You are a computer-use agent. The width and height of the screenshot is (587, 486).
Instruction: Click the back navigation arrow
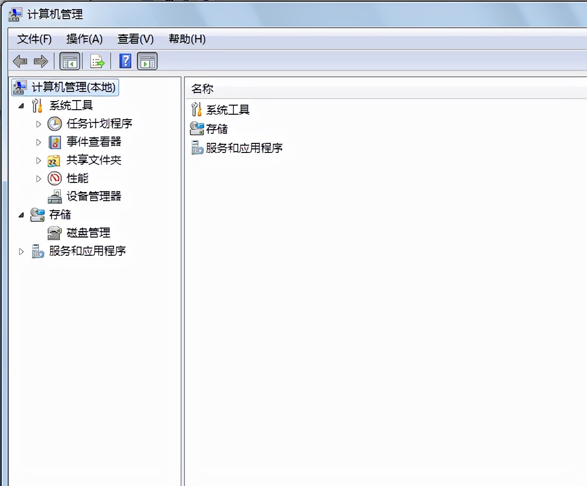point(20,61)
